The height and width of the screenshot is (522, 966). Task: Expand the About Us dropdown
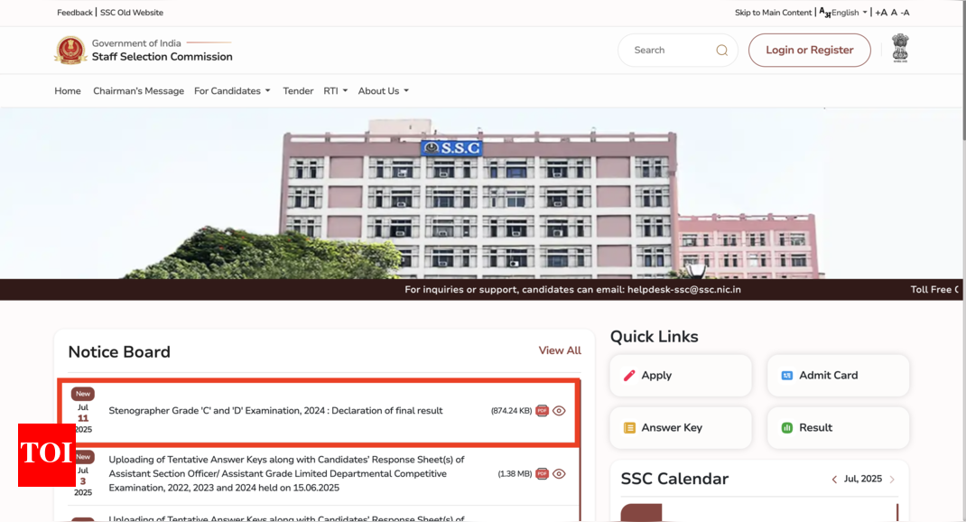pos(383,90)
